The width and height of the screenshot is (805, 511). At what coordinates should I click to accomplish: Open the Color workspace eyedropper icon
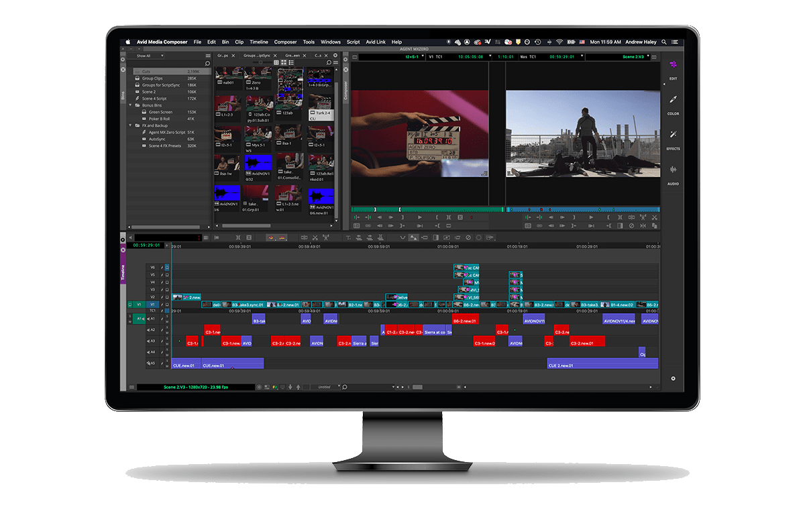[673, 100]
